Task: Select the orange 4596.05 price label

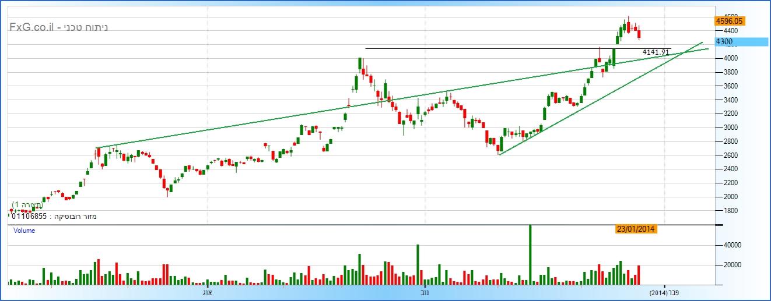Action: [x=730, y=21]
